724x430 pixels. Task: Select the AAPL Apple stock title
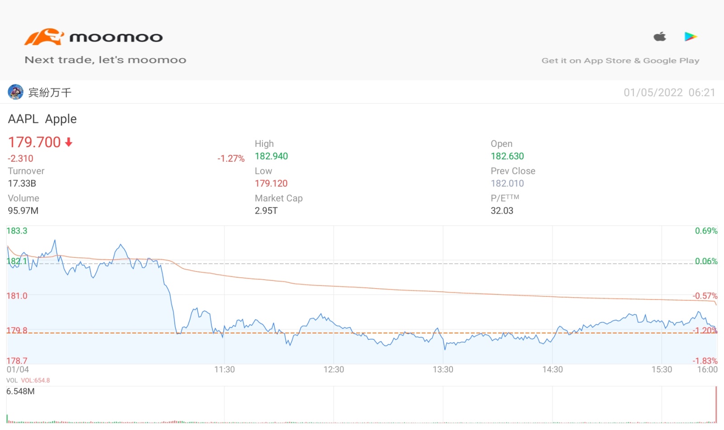43,119
